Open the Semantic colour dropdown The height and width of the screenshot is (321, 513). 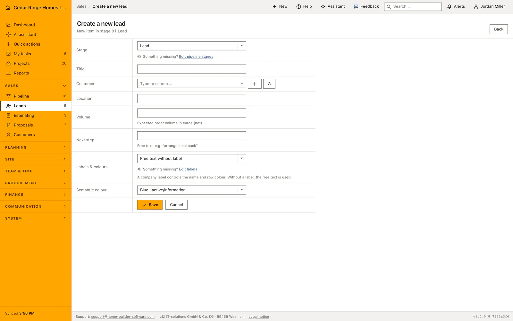191,190
